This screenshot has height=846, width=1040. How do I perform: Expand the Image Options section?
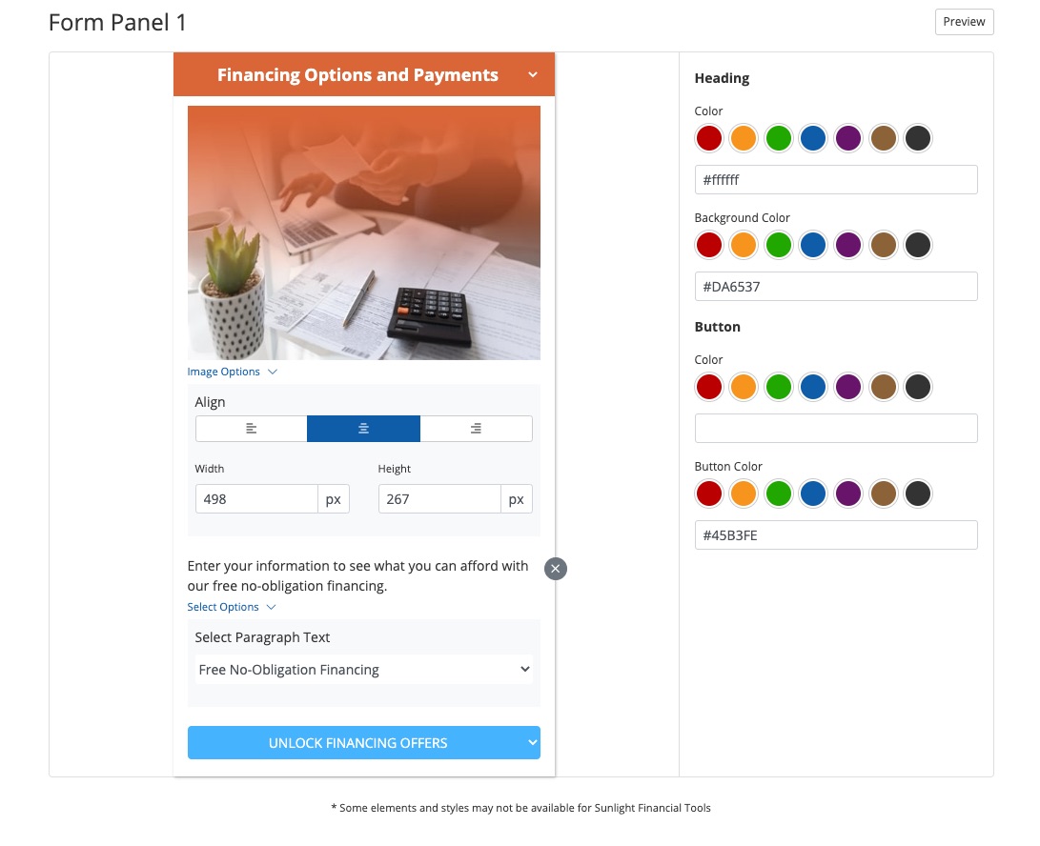tap(232, 372)
